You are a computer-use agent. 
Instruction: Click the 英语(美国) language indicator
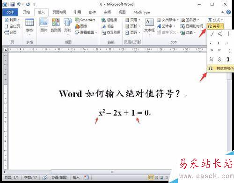(59, 177)
